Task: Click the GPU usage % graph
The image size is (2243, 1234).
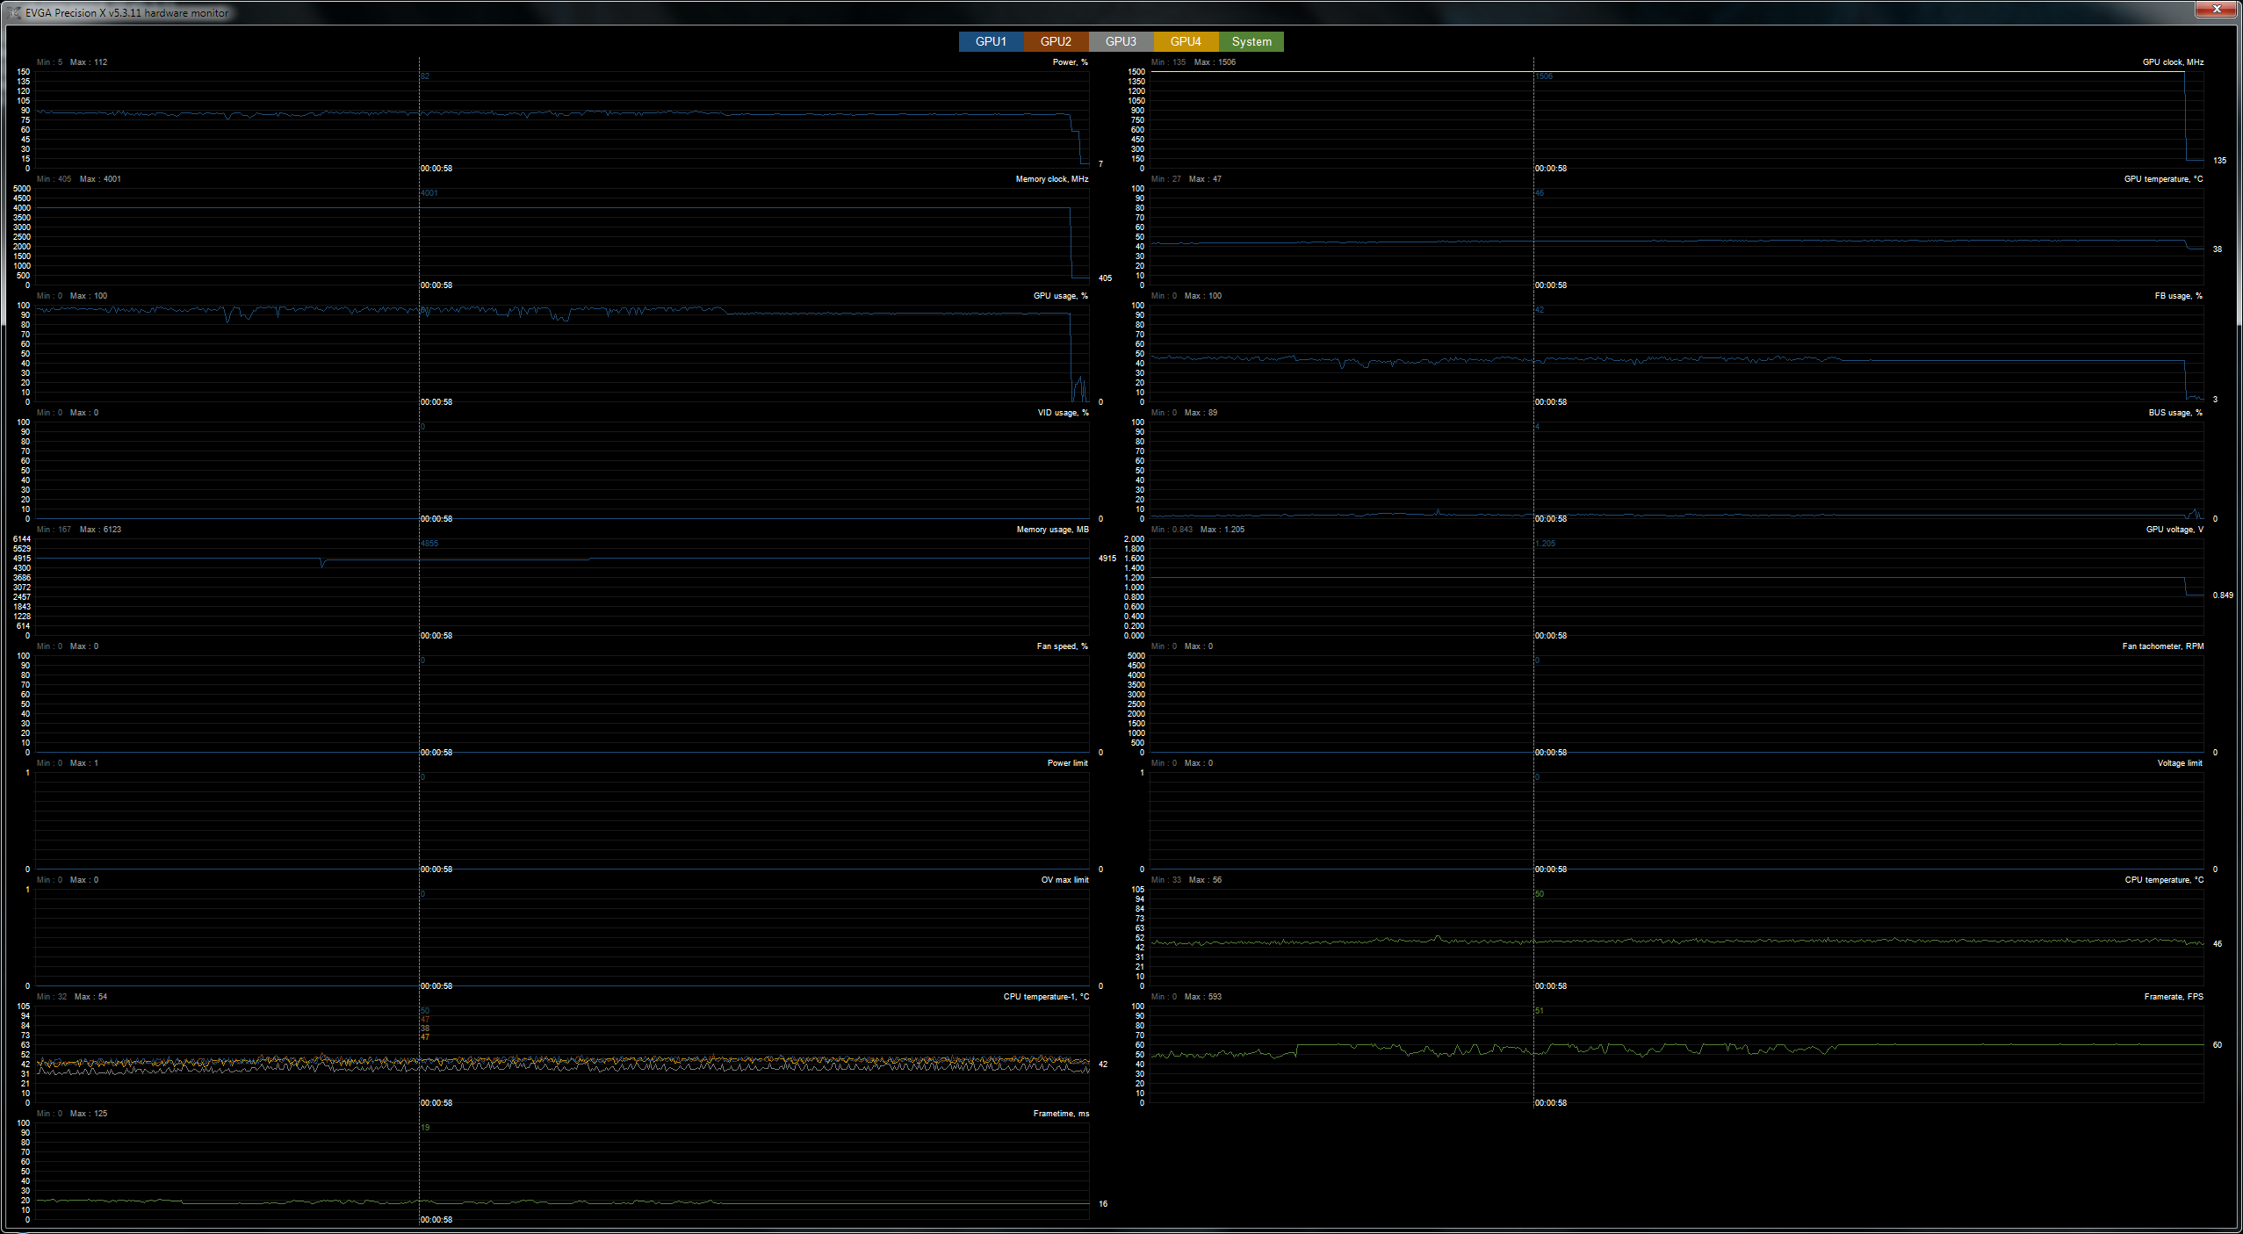Action: point(703,353)
